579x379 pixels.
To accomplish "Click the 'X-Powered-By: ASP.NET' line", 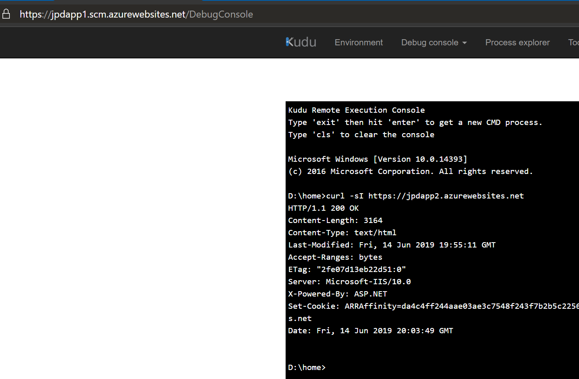I will click(338, 294).
